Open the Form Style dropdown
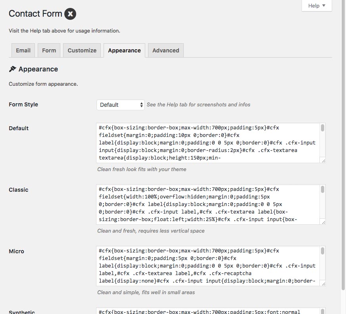Screen dimensions: 346x314 coord(120,105)
